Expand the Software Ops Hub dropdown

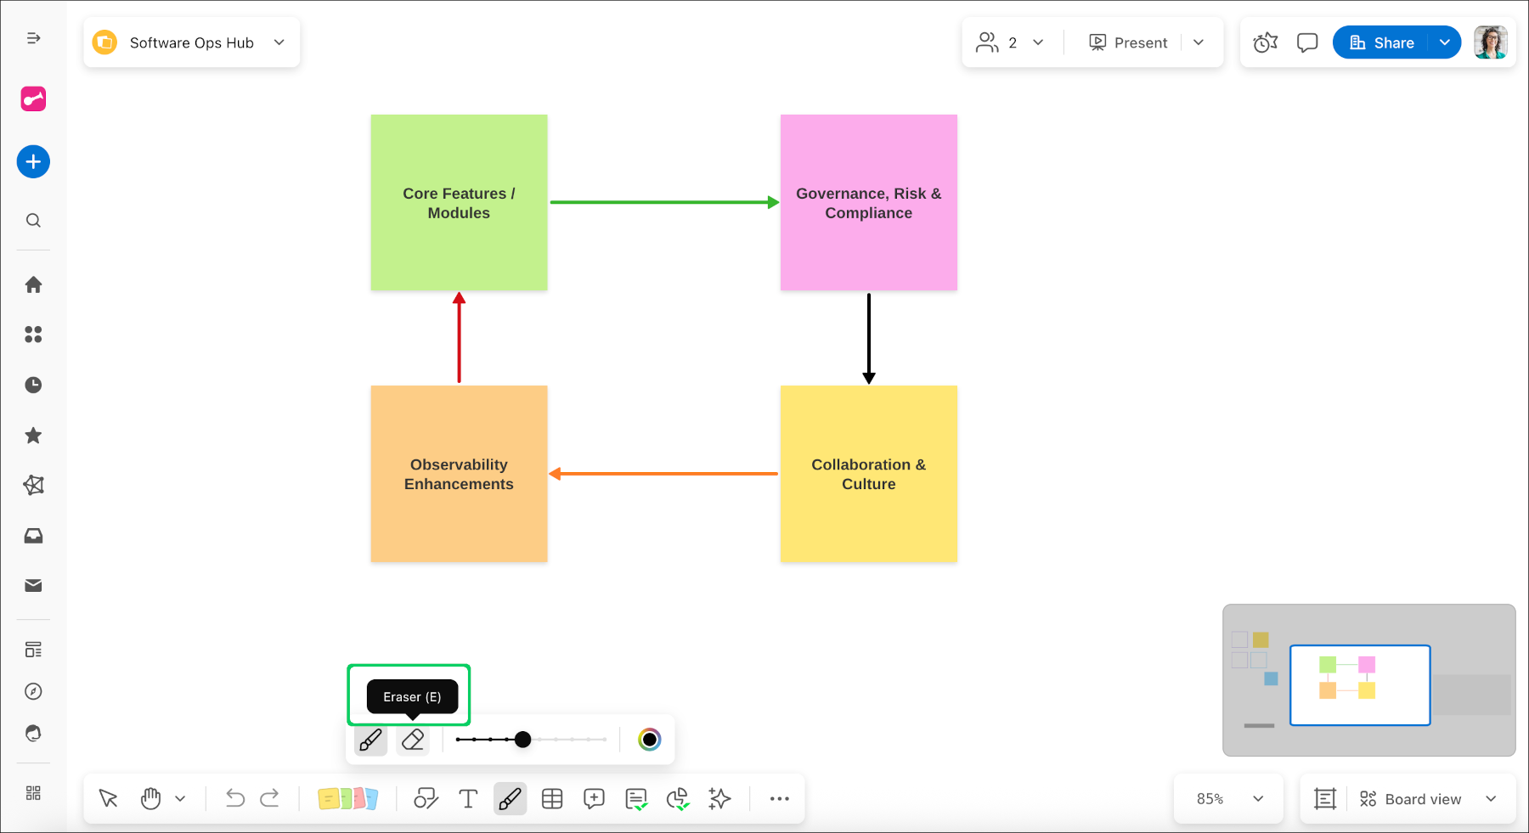279,42
